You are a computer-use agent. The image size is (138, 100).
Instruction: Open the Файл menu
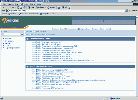click(4, 4)
